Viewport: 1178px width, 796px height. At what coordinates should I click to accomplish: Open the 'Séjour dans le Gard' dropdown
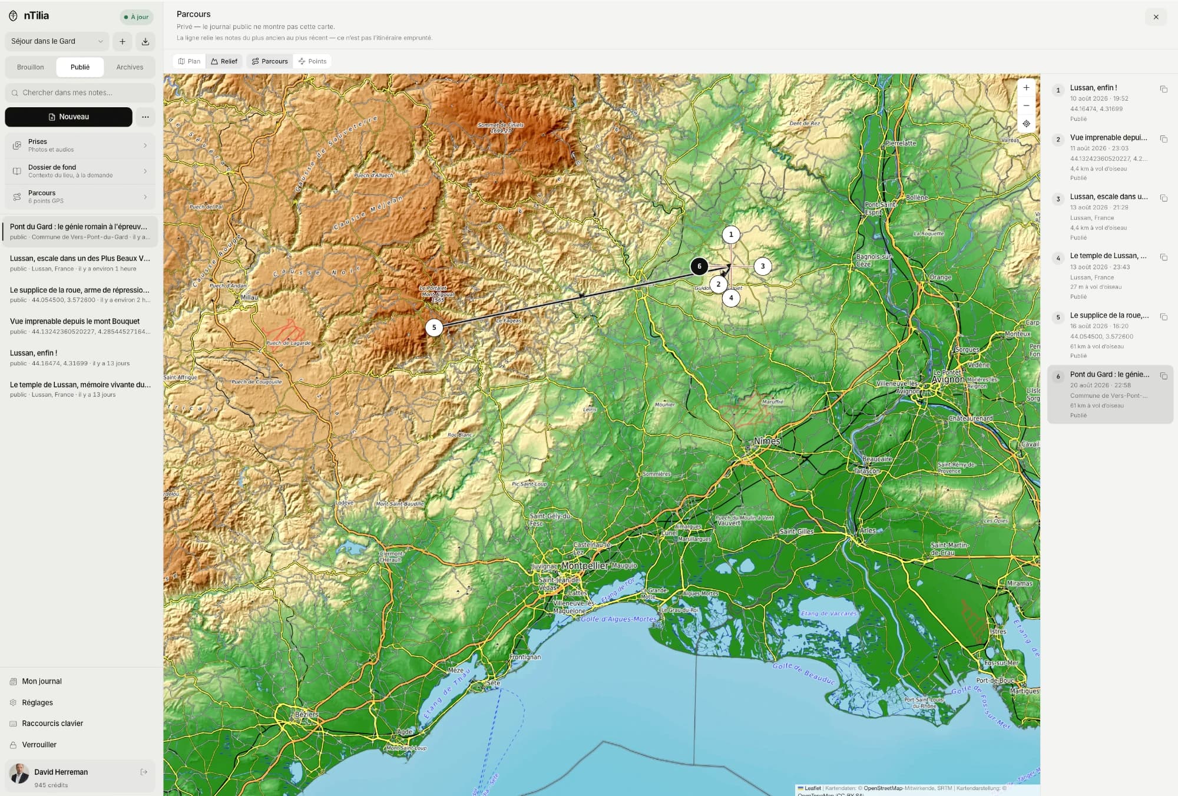click(57, 41)
